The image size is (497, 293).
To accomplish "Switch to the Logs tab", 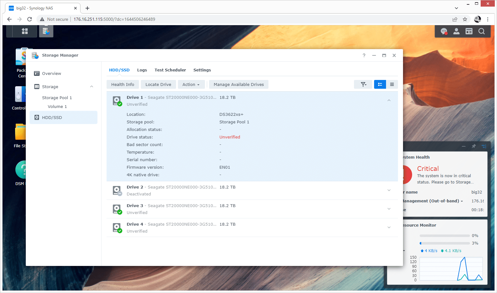I will click(x=142, y=70).
